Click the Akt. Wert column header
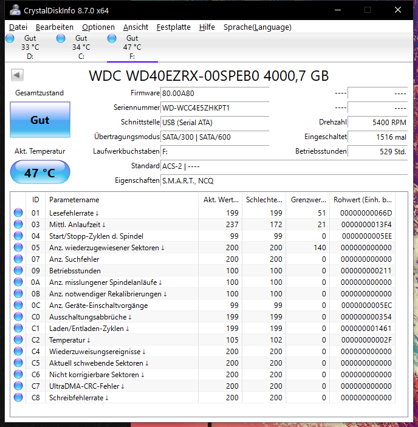Image resolution: width=418 pixels, height=427 pixels. [x=221, y=200]
